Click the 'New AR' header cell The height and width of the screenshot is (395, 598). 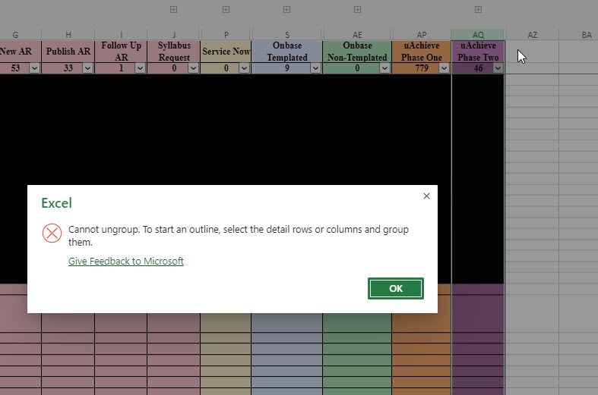click(21, 52)
